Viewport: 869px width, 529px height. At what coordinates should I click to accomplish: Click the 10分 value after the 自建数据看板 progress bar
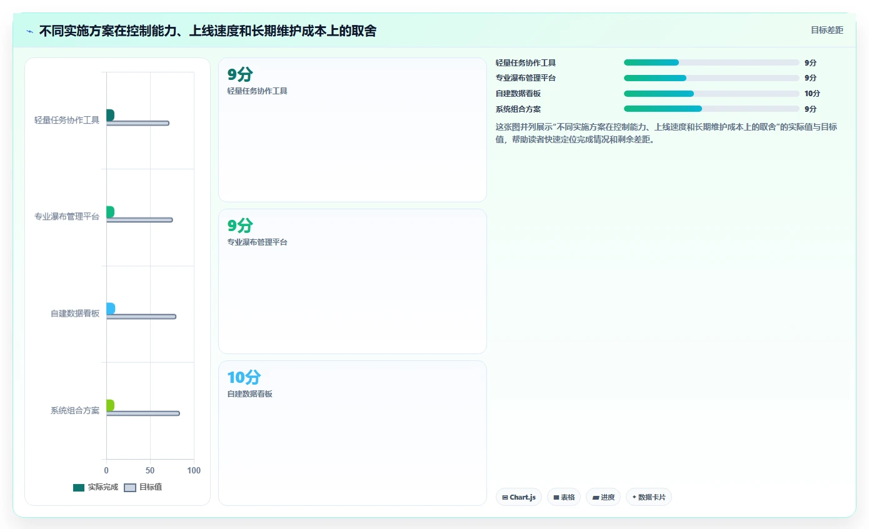pyautogui.click(x=812, y=94)
